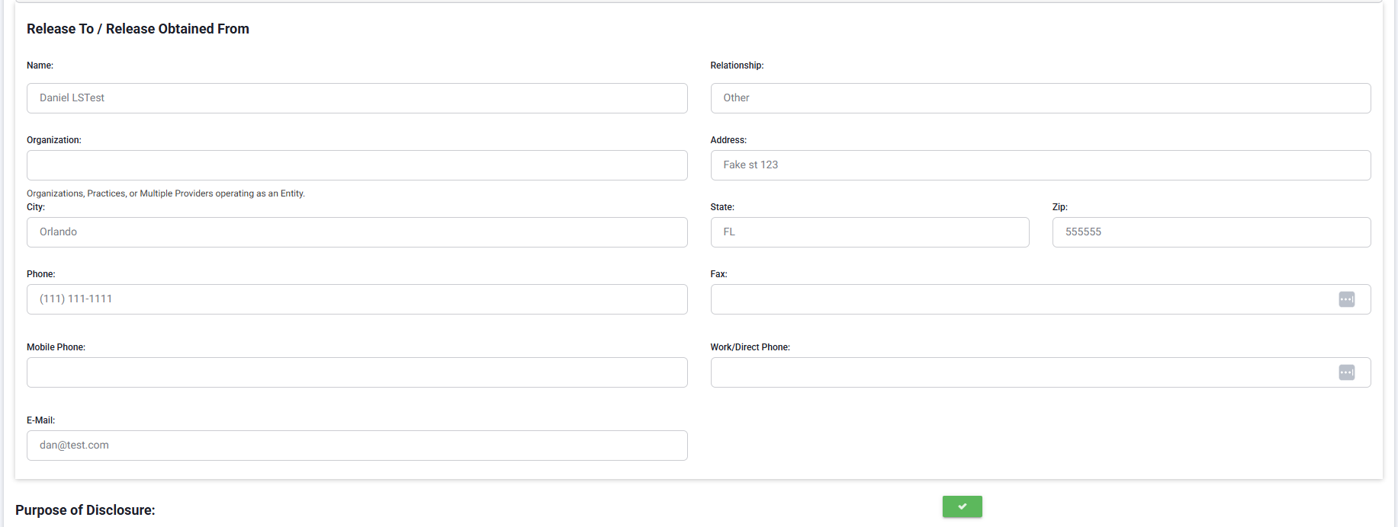Click the icon inside Work/Direct Phone field

point(1346,372)
